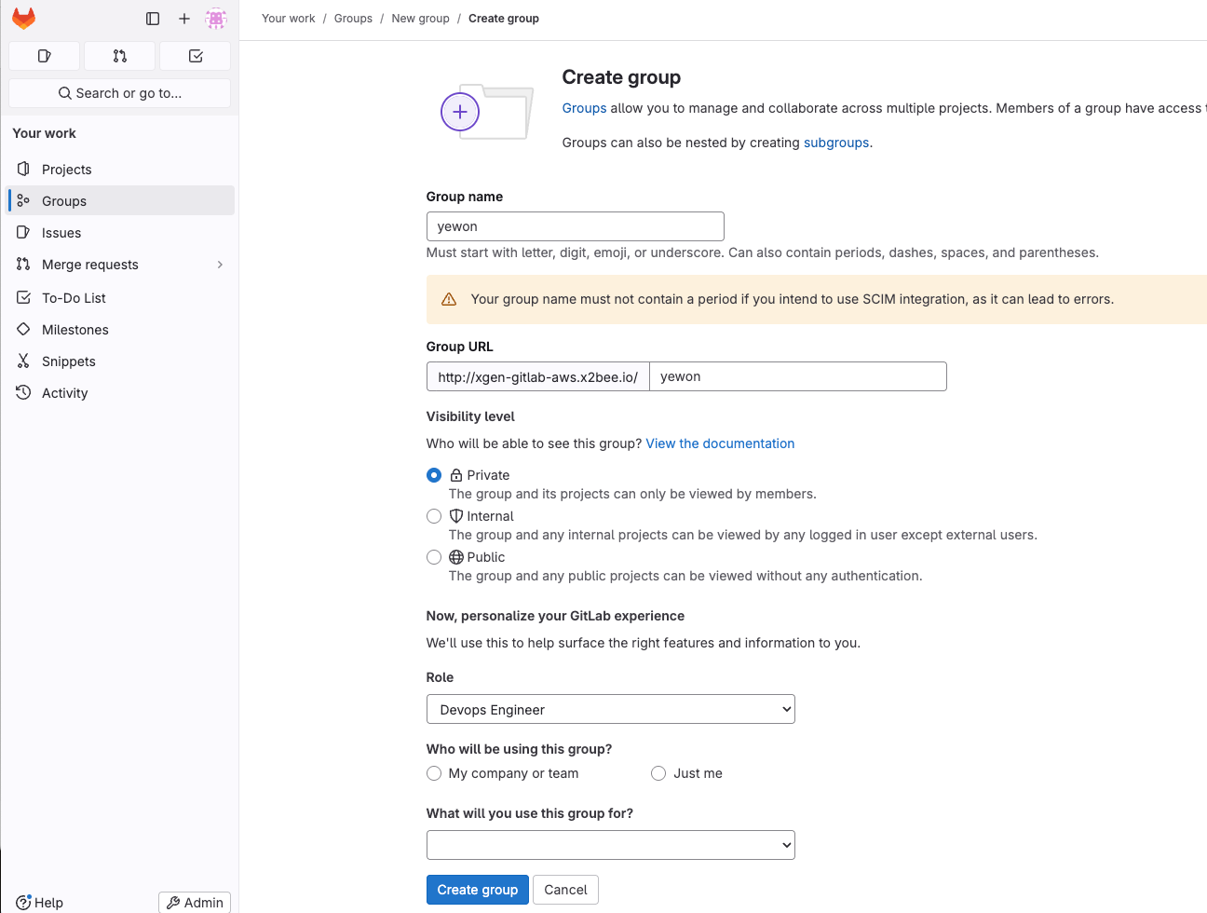
Task: Click the Snippets scissors icon
Action: tap(23, 361)
